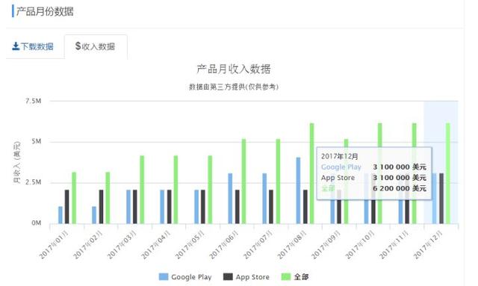This screenshot has width=478, height=286.
Task: Click the 2017年06月 axis label
Action: (224, 245)
